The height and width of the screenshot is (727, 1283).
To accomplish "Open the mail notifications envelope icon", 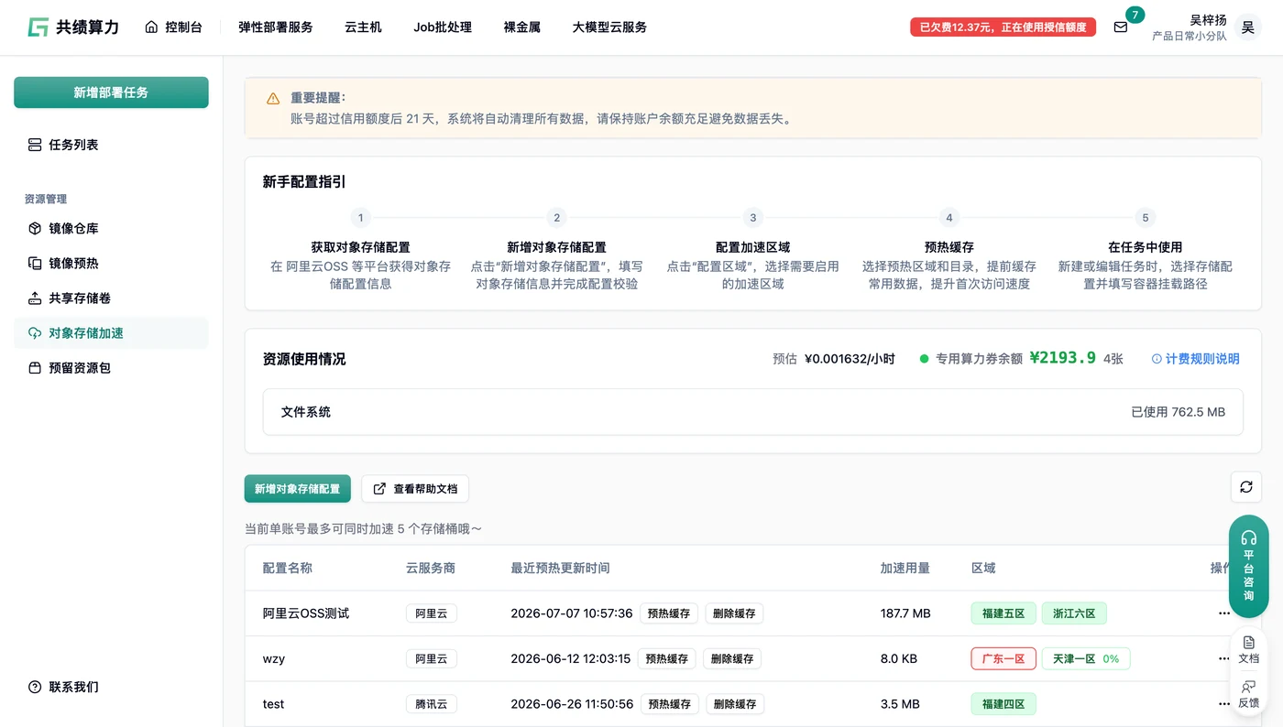I will (1120, 27).
